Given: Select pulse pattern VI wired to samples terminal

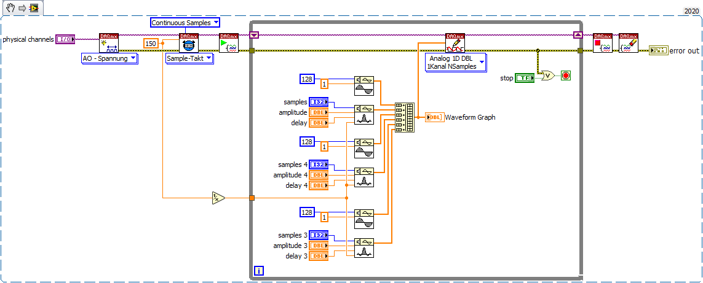Looking at the screenshot, I should [x=364, y=115].
